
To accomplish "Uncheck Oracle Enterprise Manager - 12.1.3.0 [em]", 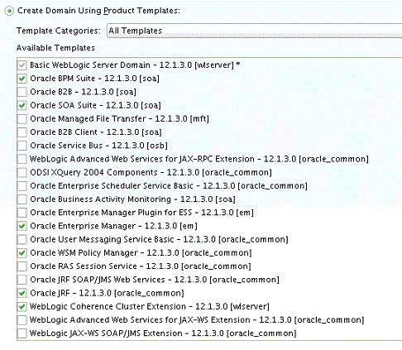I will [x=22, y=226].
